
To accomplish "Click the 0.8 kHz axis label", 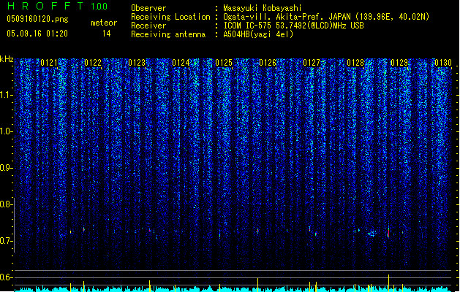I will [7, 204].
